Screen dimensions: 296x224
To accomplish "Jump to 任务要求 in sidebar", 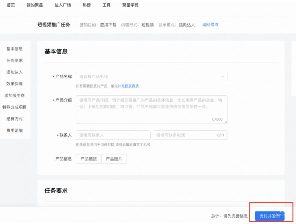I will (x=14, y=60).
